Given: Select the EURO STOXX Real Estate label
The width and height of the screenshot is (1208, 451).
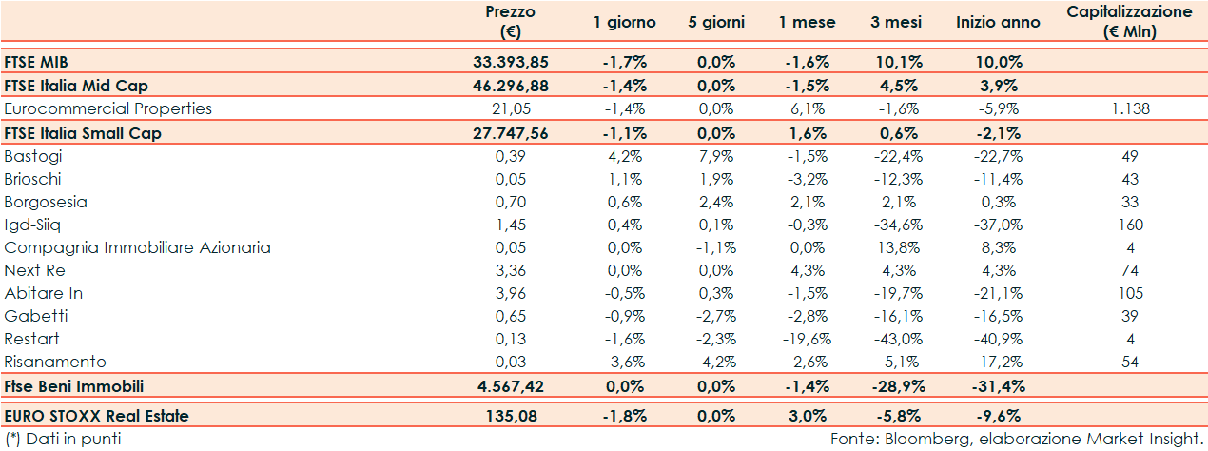Looking at the screenshot, I should tap(96, 415).
